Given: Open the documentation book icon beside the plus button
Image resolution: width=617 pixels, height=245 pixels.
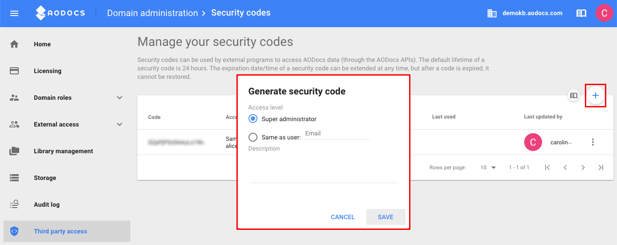Looking at the screenshot, I should point(574,95).
